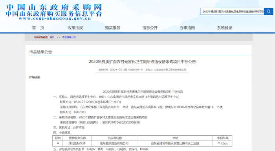Go to 首页 breadcrumb link
Image resolution: width=275 pixels, height=151 pixels.
point(52,37)
